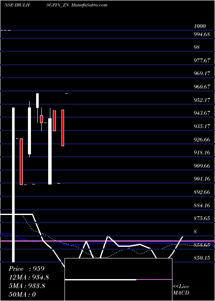Select the 884.16 price label
The width and height of the screenshot is (215, 301).
(x=202, y=206)
